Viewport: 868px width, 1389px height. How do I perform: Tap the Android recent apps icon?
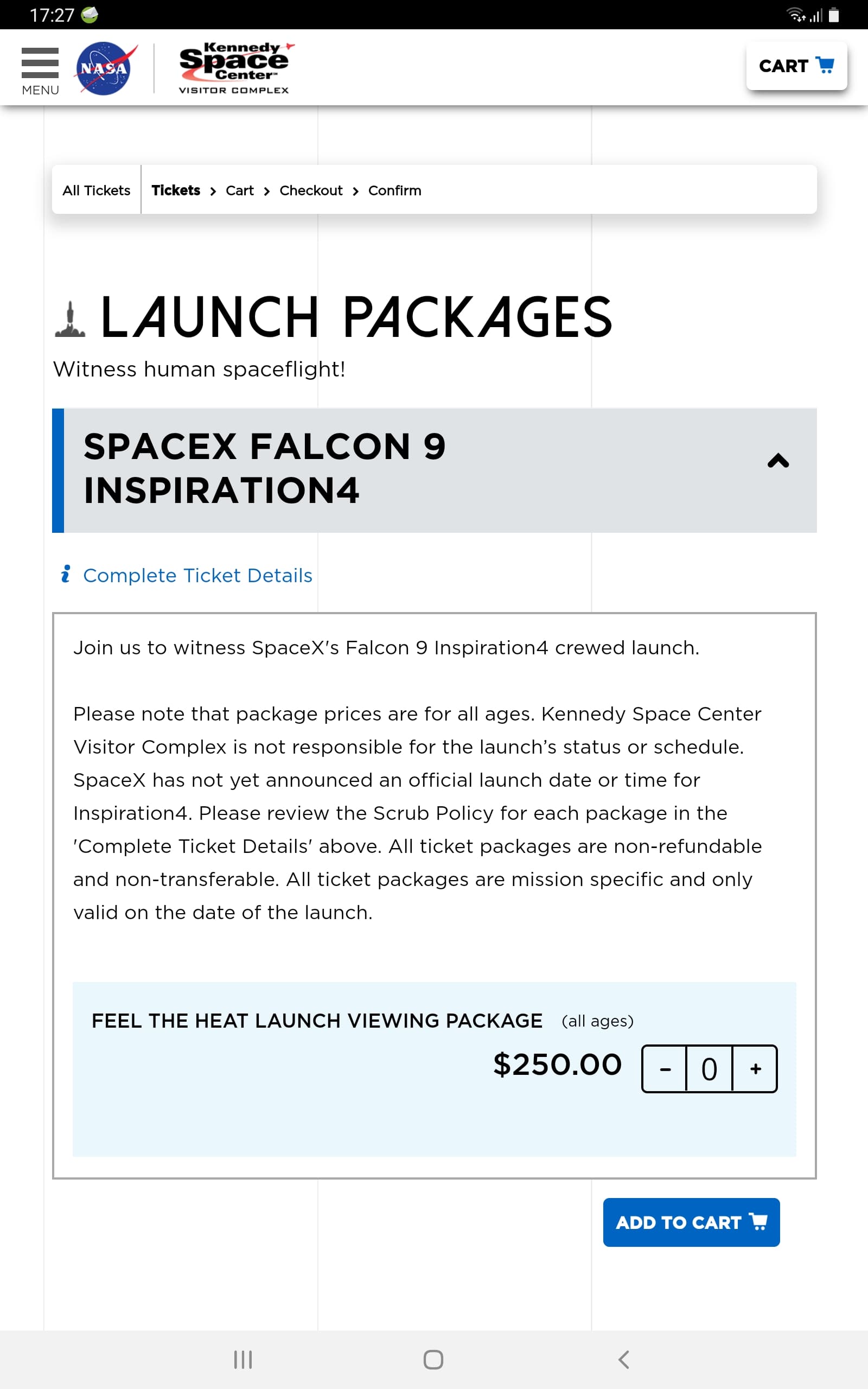pyautogui.click(x=243, y=1359)
